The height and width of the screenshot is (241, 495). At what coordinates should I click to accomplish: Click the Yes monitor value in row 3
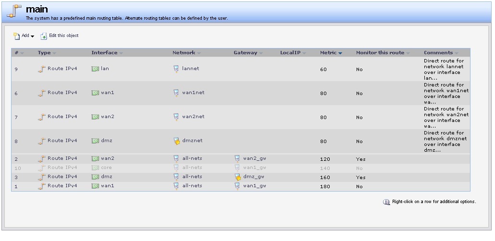tap(361, 178)
